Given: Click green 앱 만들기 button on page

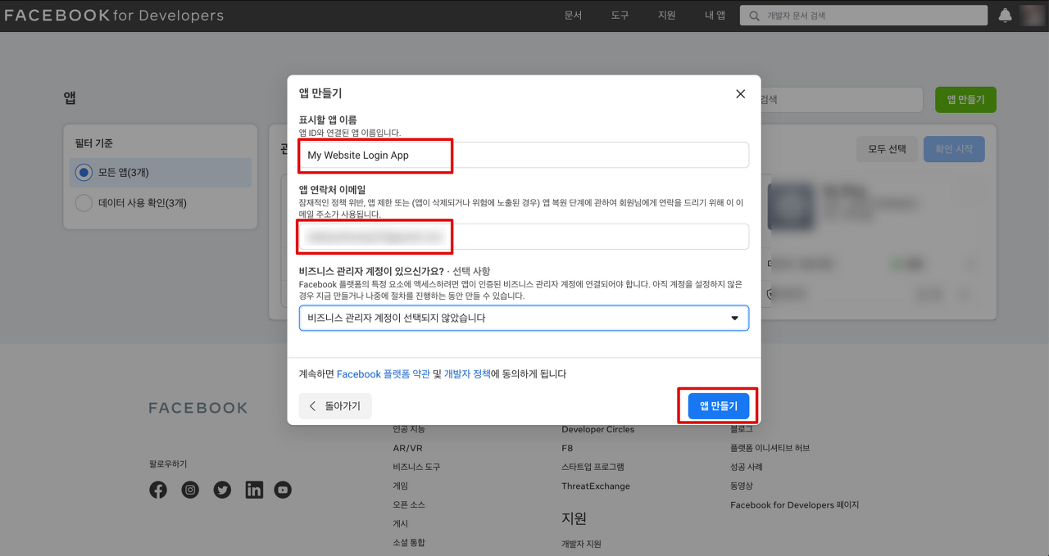Looking at the screenshot, I should point(965,100).
